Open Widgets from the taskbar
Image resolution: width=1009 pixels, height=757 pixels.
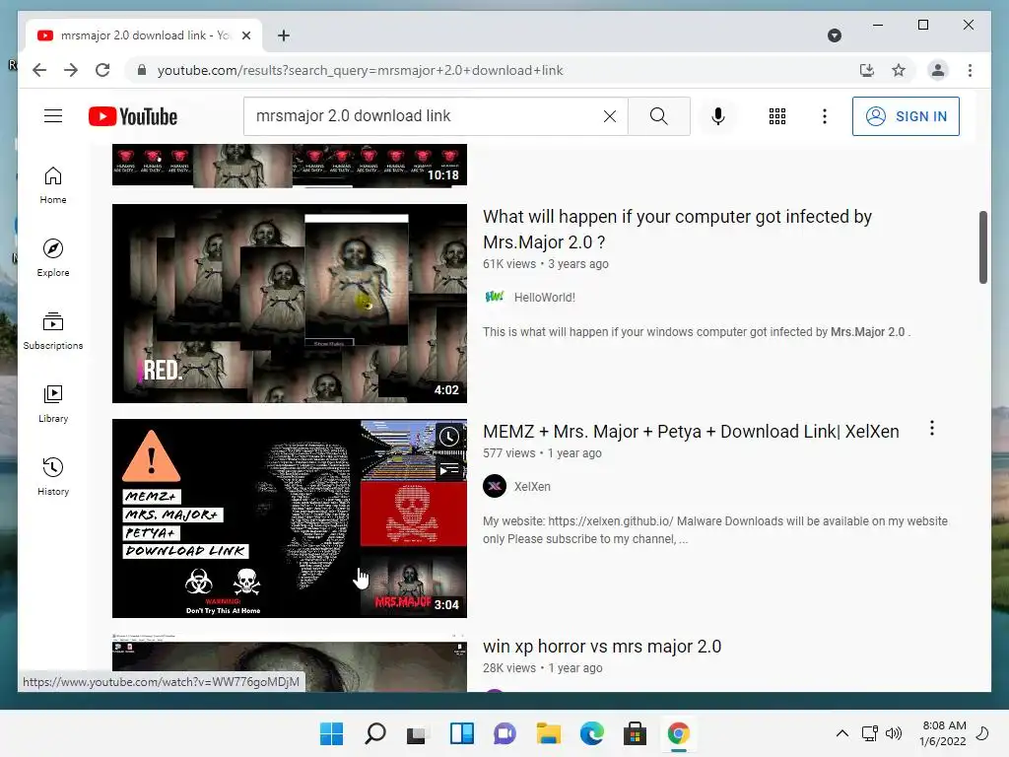coord(461,733)
